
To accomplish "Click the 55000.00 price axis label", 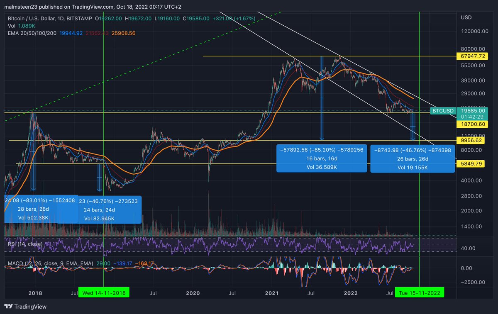I will point(473,65).
